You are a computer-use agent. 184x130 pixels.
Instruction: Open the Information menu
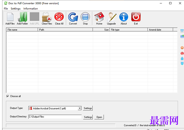tap(31, 9)
